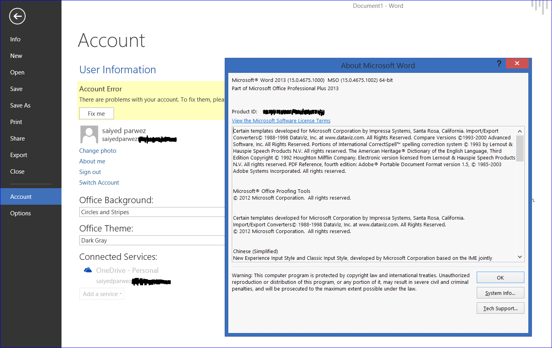Screen dimensions: 552x348
Task: Click the help question mark in About dialog
Action: coord(499,63)
